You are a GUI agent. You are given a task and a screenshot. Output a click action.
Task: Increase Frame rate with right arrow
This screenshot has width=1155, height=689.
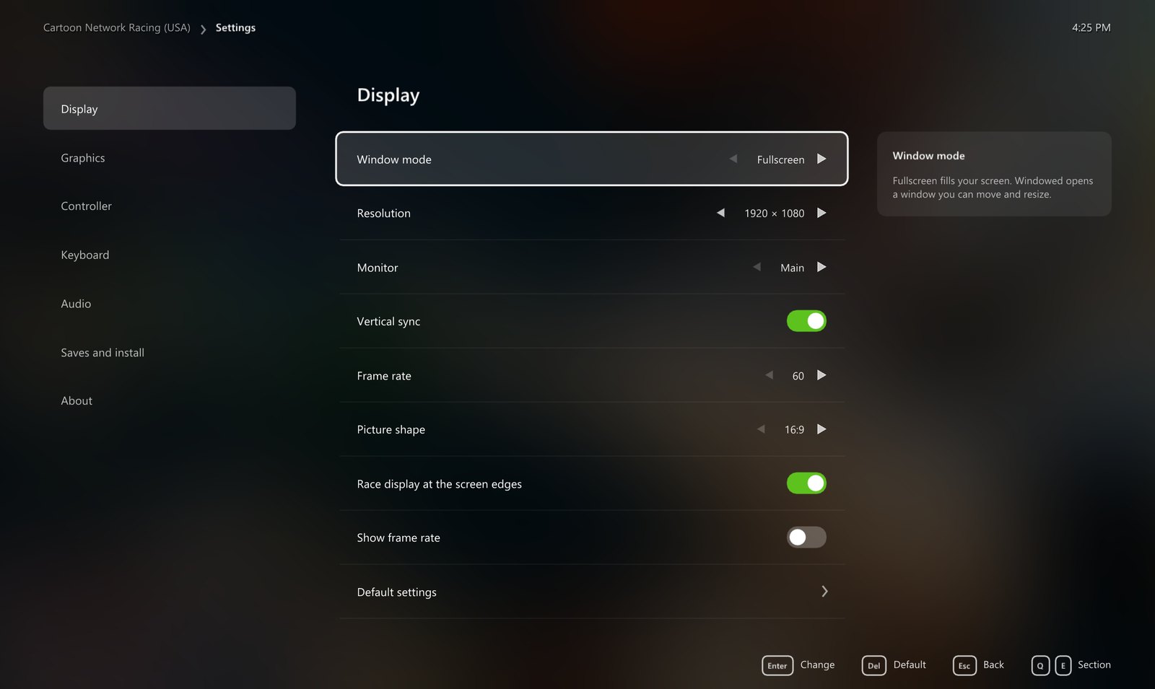(821, 375)
